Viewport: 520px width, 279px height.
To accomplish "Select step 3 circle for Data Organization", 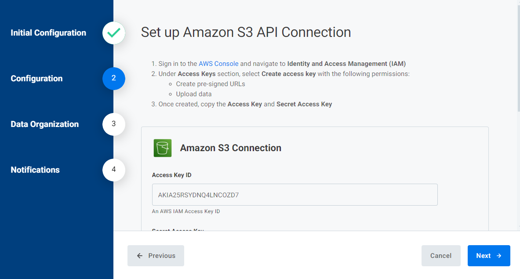I will pyautogui.click(x=114, y=124).
